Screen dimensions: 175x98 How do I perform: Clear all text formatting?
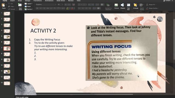tap(74, 5)
